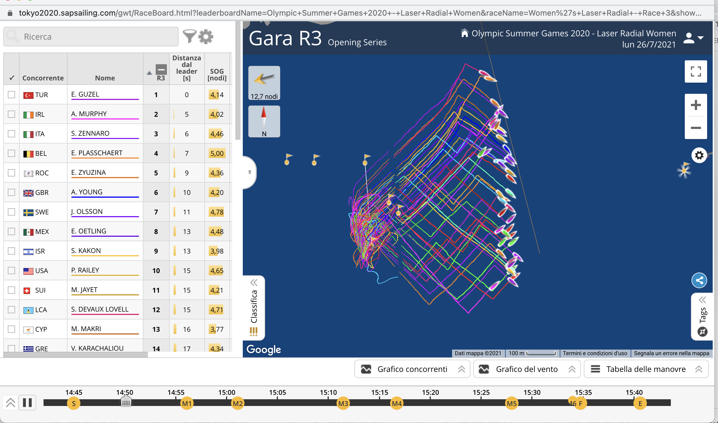Open leaderboard settings gear icon
The width and height of the screenshot is (718, 423).
click(x=205, y=37)
